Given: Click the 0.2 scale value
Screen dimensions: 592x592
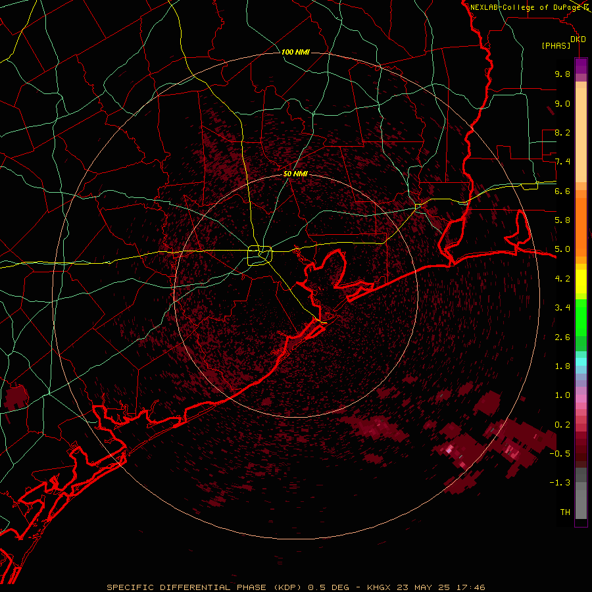Looking at the screenshot, I should point(562,425).
